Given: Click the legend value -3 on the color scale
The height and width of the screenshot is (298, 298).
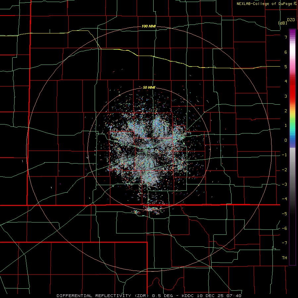Looking at the screenshot, I should tap(284, 184).
